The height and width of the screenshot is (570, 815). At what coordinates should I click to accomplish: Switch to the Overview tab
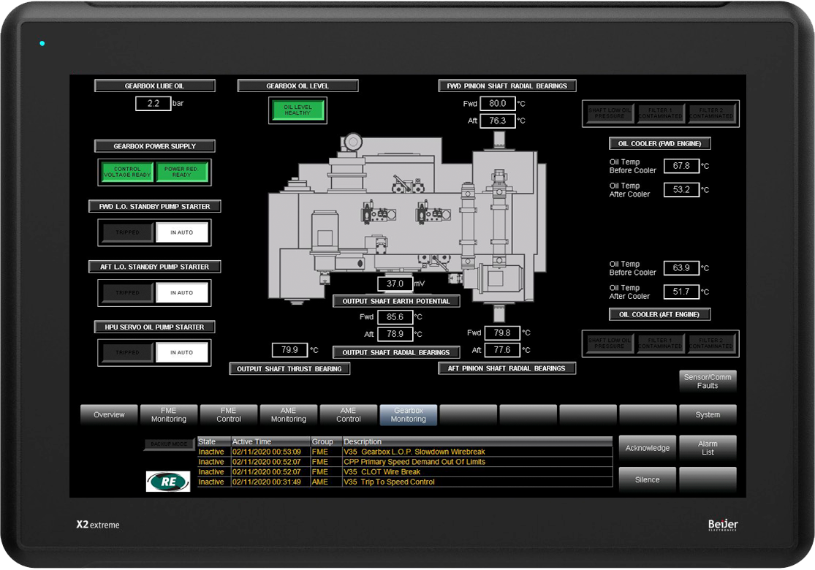(109, 415)
